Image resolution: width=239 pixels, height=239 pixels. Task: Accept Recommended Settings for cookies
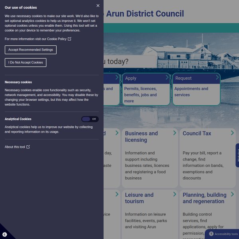coord(31,50)
